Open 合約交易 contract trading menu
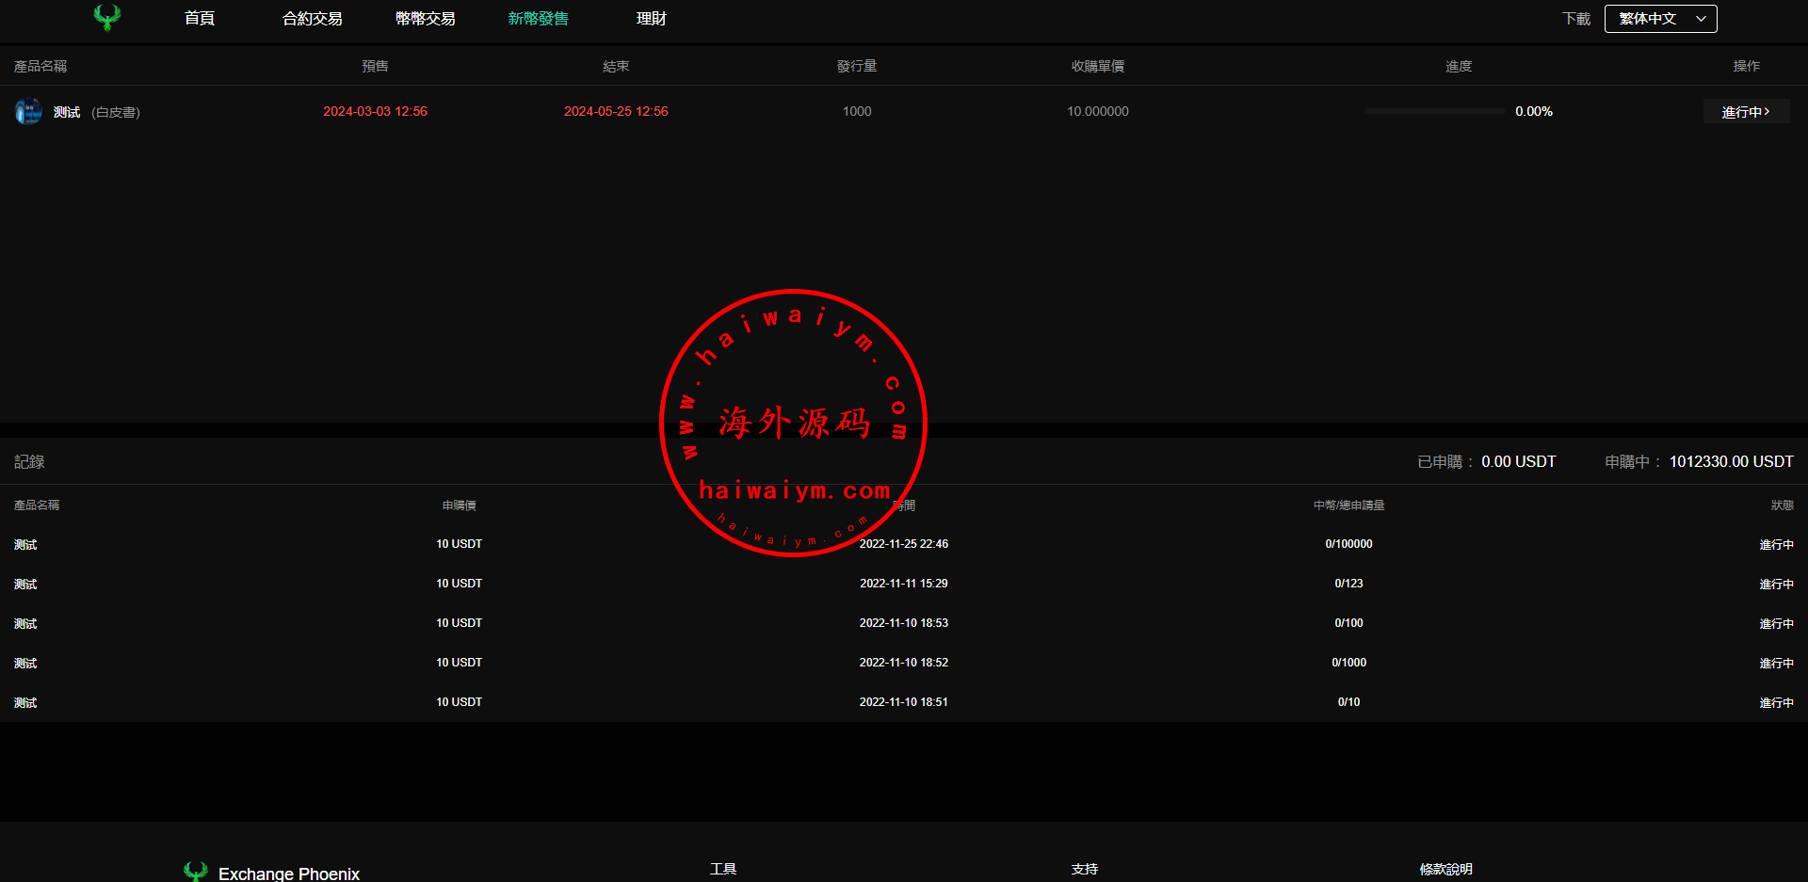Screen dimensions: 1808x882 312,19
